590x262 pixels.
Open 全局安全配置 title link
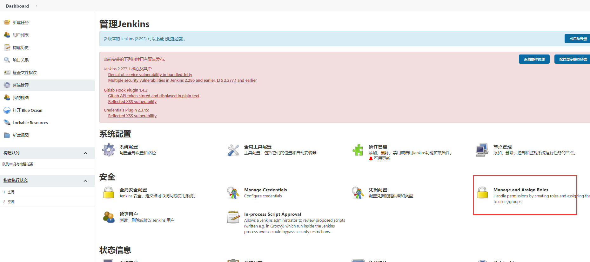(x=133, y=190)
